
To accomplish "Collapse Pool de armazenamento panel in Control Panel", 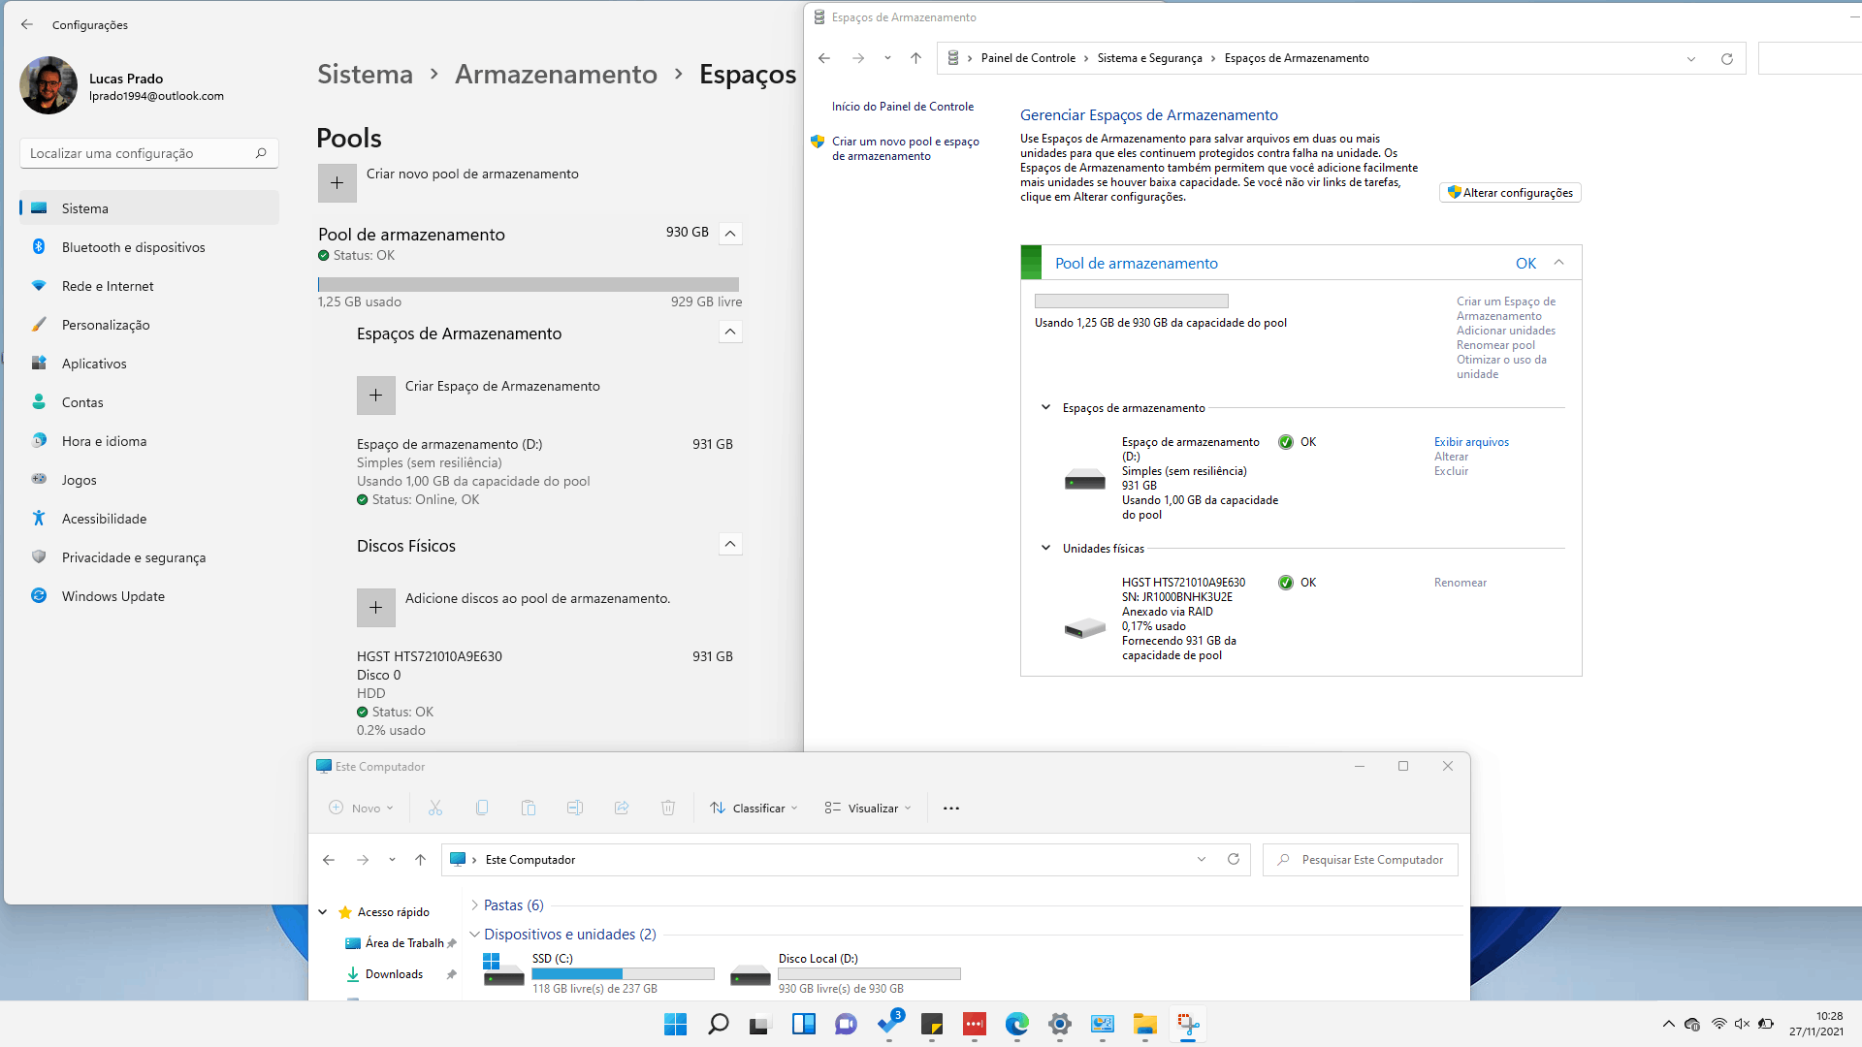I will point(1558,263).
